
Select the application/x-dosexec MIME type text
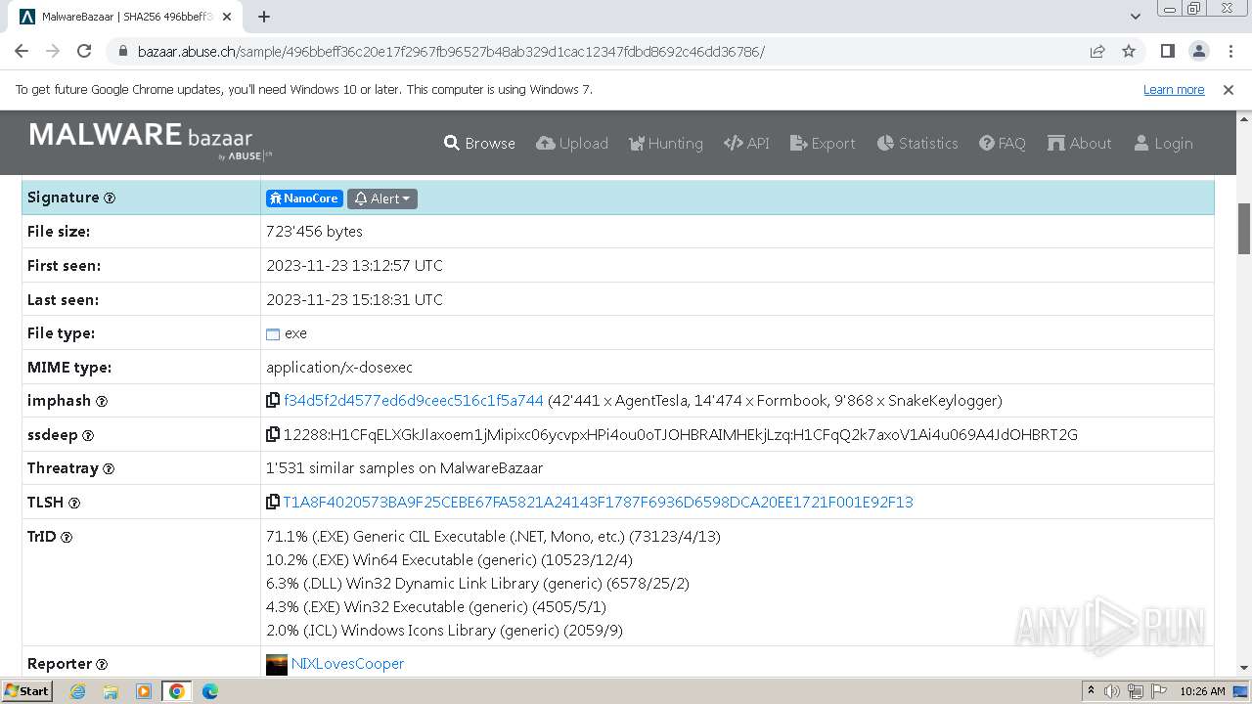pyautogui.click(x=339, y=368)
